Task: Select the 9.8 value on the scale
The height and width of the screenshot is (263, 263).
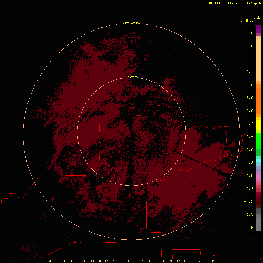Action: 250,33
